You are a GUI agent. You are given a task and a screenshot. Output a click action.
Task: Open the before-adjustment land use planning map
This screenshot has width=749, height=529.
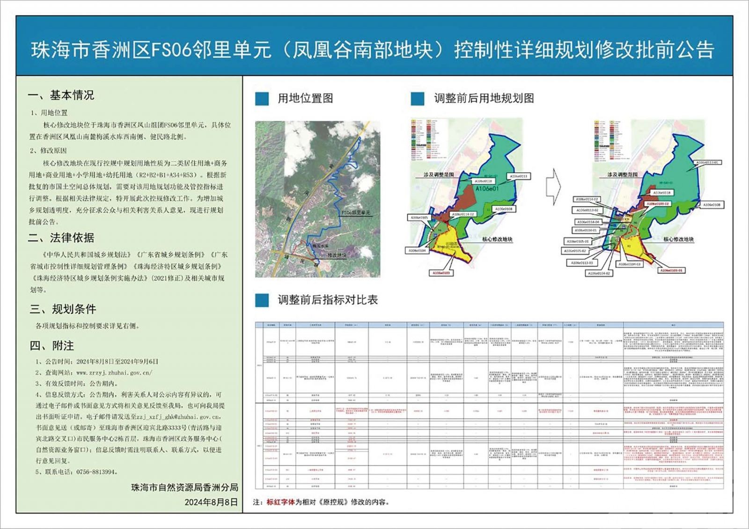468,196
